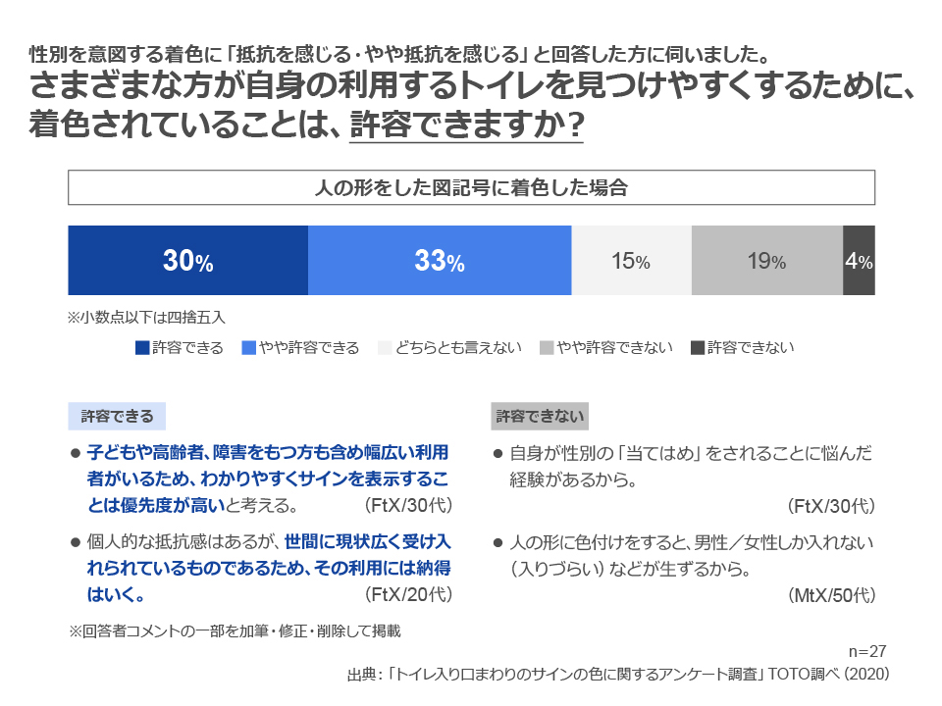The image size is (942, 706).
Task: Click the やや許容できる legend swatch
Action: (x=248, y=347)
